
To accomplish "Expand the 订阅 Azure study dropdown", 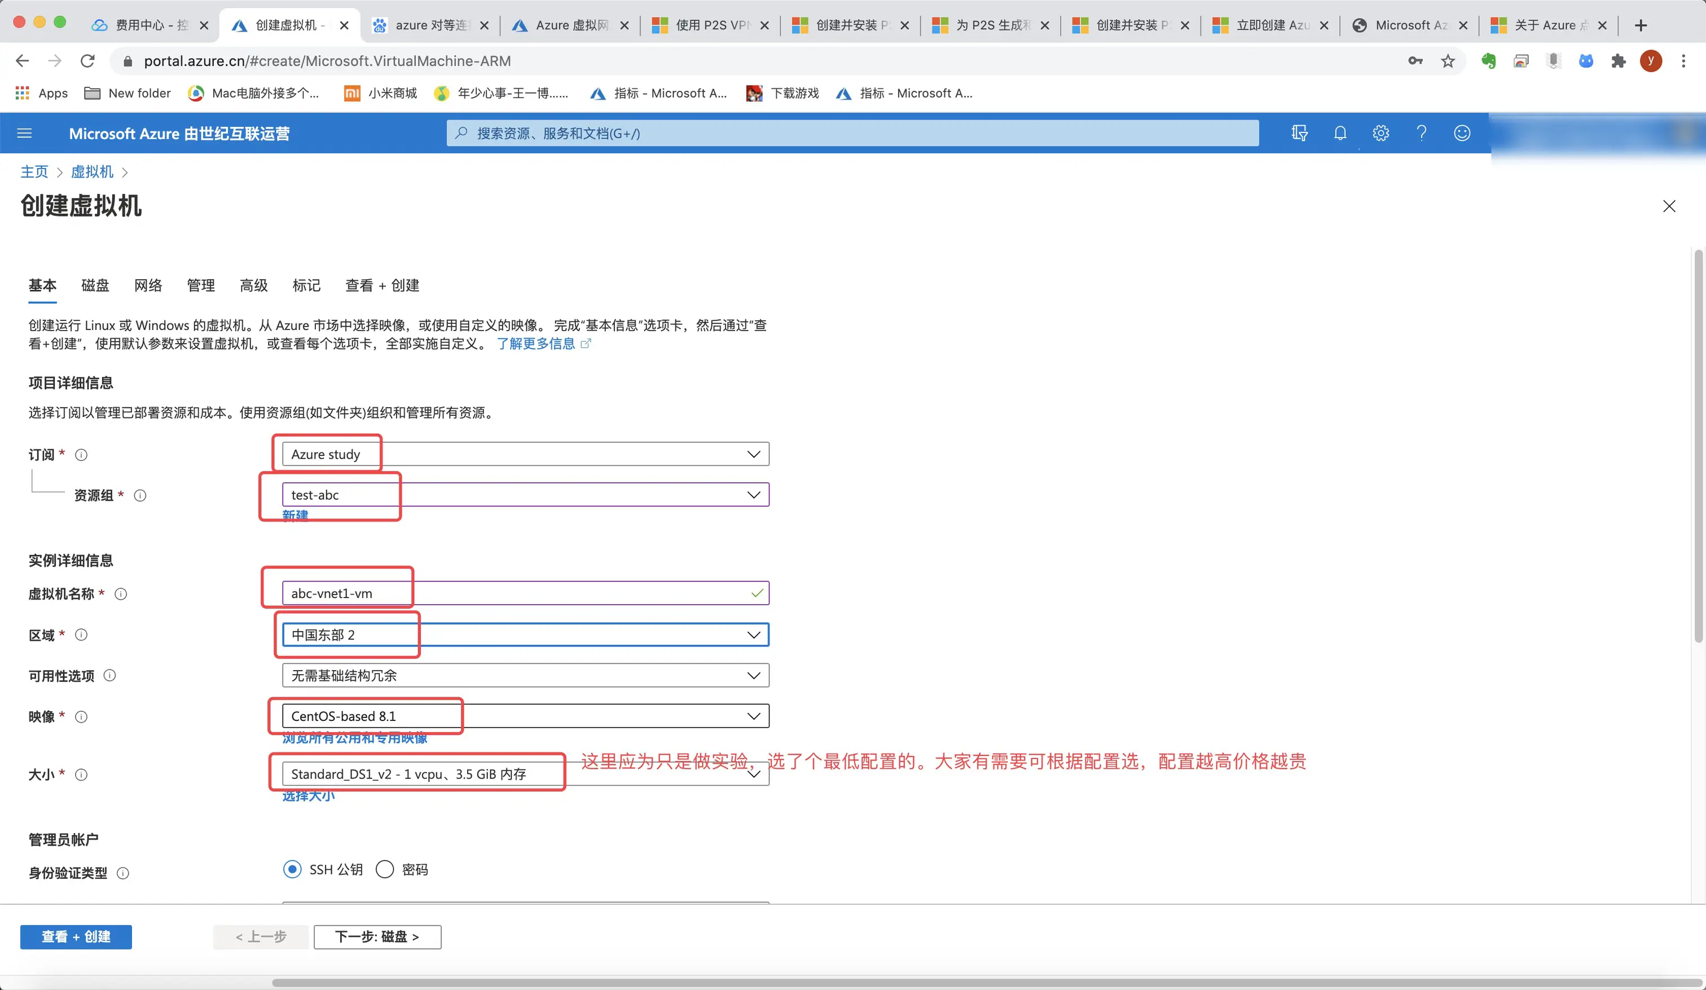I will click(753, 454).
